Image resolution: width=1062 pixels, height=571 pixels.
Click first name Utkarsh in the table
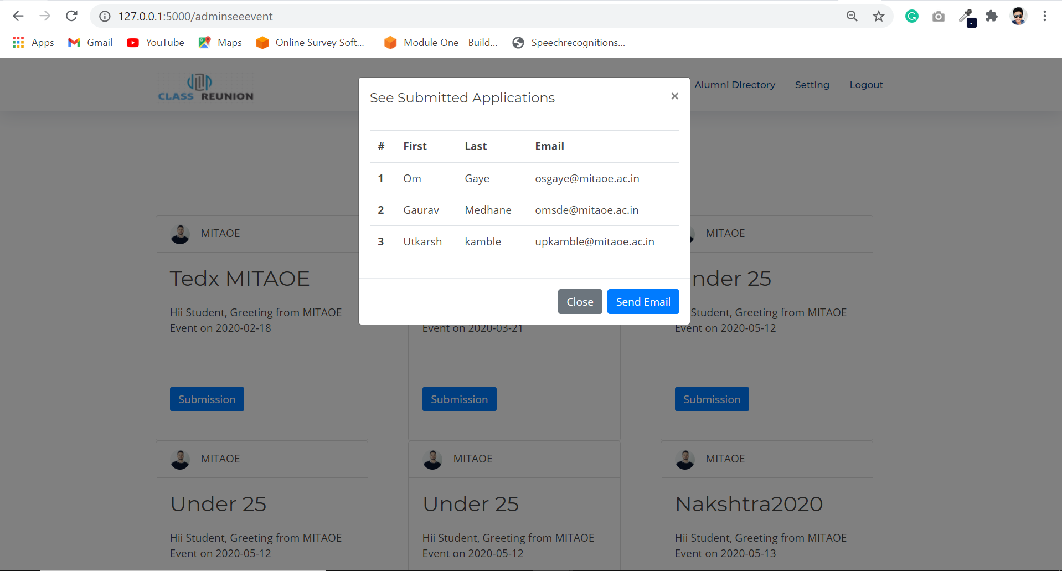click(x=422, y=241)
